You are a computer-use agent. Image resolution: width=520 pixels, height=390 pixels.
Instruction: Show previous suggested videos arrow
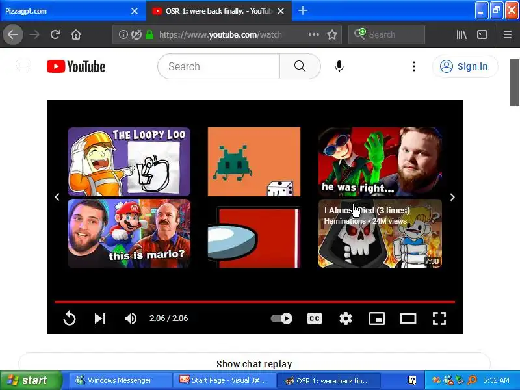pos(57,197)
